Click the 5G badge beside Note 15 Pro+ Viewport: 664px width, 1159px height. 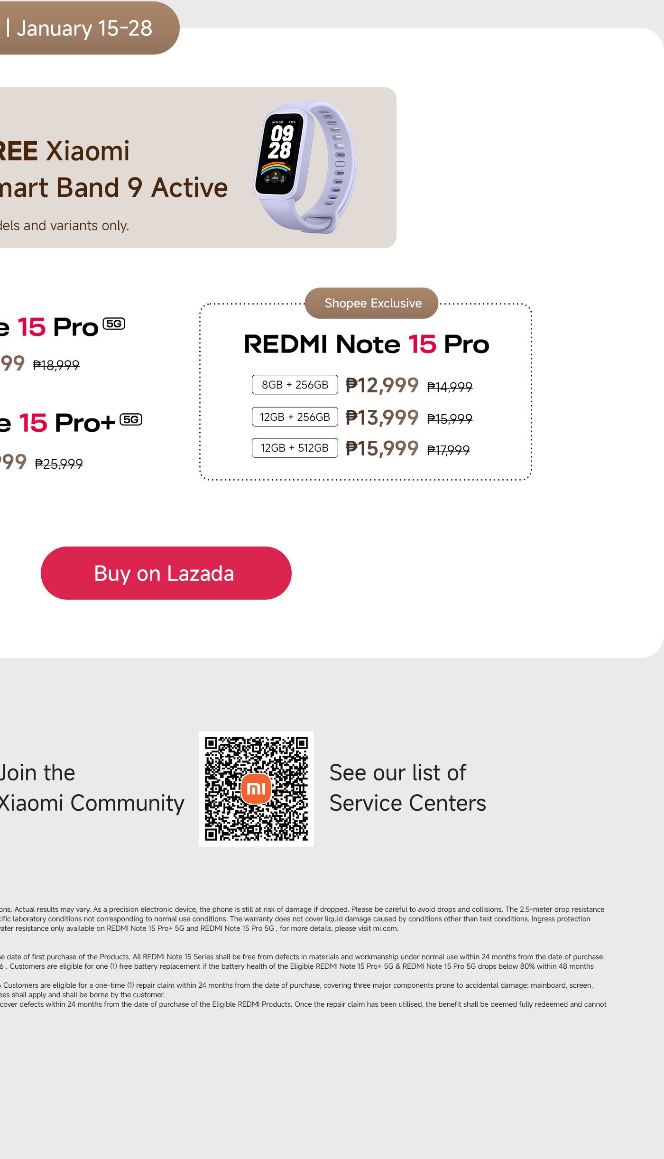point(131,420)
